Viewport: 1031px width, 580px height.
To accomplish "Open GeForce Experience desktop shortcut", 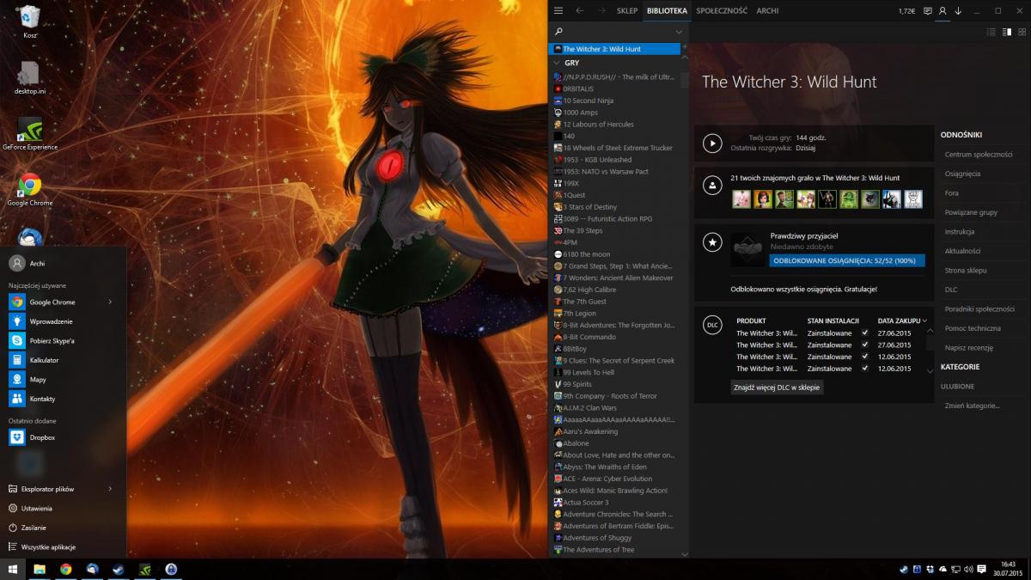I will click(x=29, y=134).
